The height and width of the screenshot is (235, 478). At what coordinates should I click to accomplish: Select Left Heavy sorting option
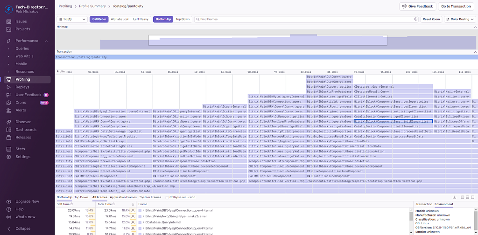[x=141, y=20]
